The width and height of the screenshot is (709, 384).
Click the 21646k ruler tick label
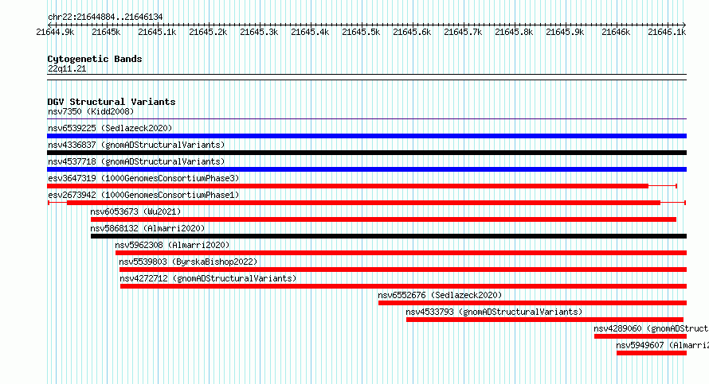616,32
